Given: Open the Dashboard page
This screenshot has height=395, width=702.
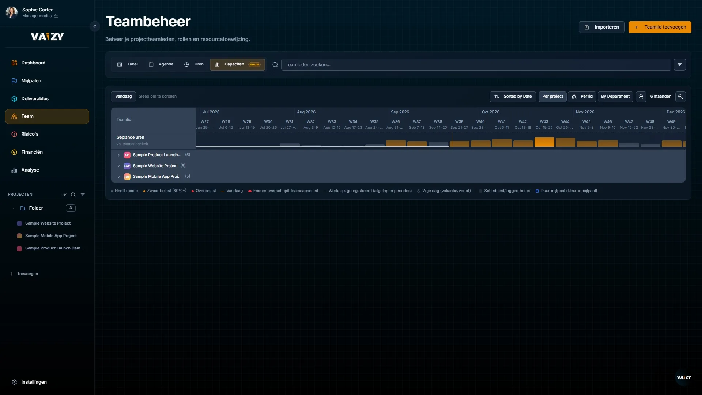Looking at the screenshot, I should pos(47,63).
